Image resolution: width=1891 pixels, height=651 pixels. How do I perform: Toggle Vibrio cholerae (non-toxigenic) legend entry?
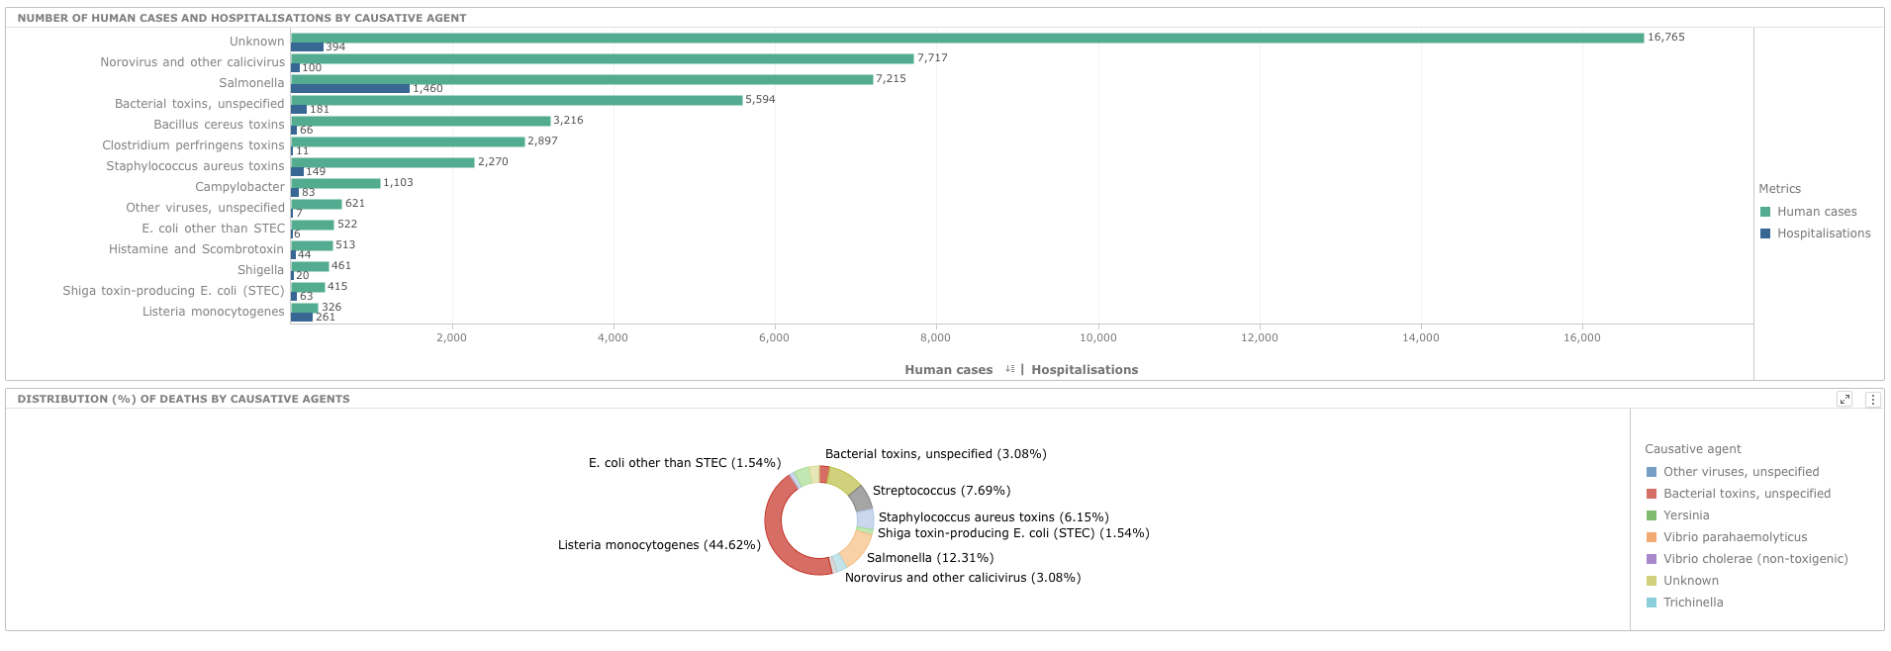click(x=1754, y=559)
